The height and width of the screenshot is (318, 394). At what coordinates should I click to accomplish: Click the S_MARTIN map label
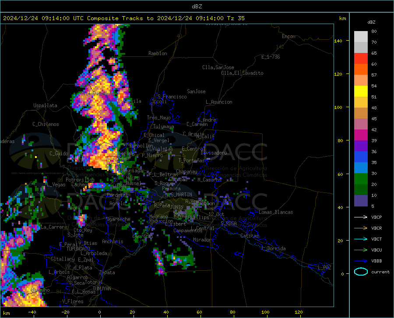pos(181,195)
